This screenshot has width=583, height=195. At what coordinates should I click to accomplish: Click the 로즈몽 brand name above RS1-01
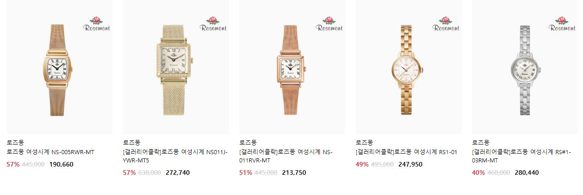click(364, 143)
